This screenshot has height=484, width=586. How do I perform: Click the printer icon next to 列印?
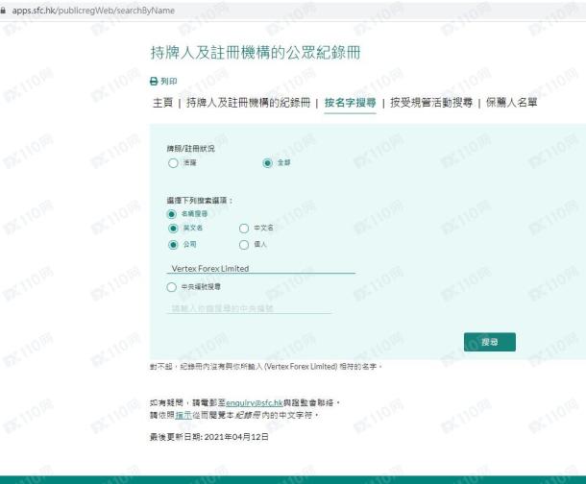point(154,81)
